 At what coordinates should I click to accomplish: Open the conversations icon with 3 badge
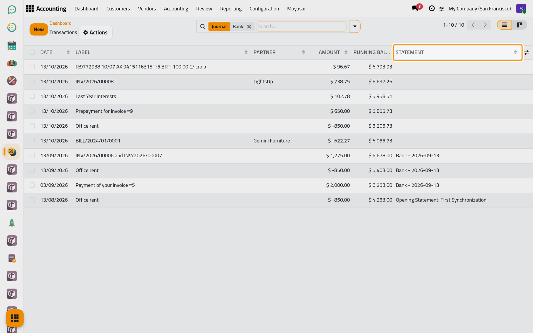tap(416, 8)
